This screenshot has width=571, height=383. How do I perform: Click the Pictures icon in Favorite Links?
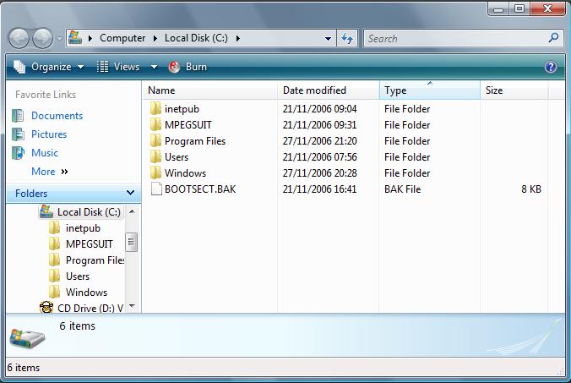click(18, 134)
